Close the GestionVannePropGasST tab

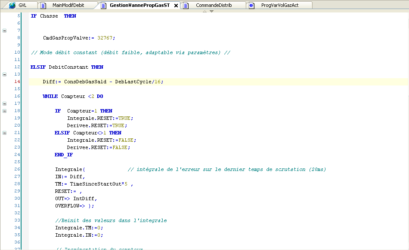pos(176,6)
